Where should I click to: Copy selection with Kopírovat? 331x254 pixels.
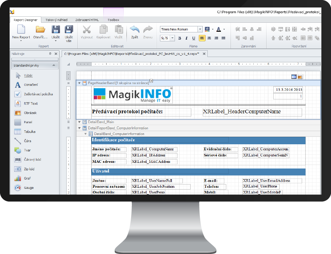point(103,32)
